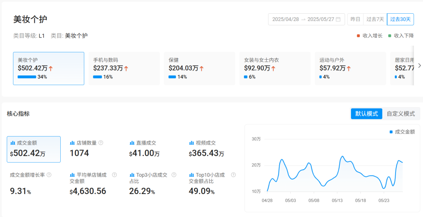This screenshot has height=217, width=423.
Task: Click the $4,630.56 average value
Action: pos(88,192)
